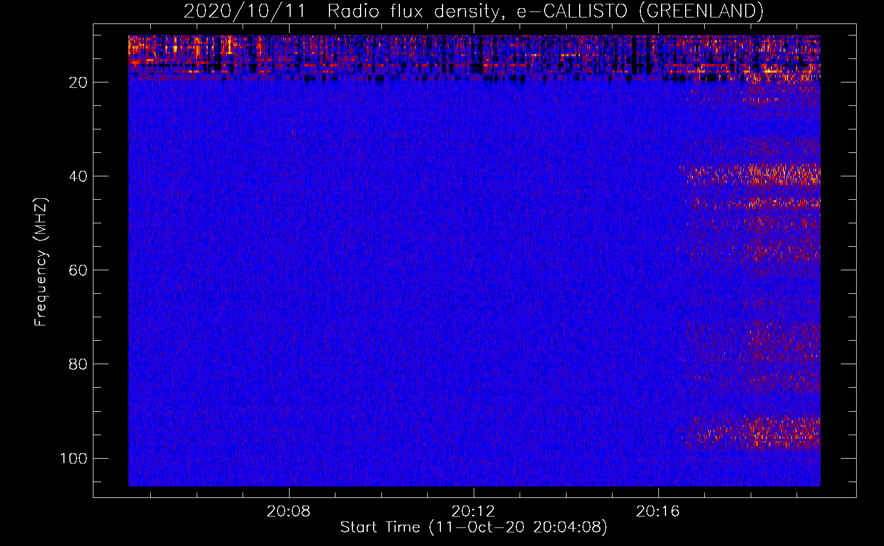Click the 40 MHz frequency tick label
Screen dimensions: 884x546
(x=78, y=176)
